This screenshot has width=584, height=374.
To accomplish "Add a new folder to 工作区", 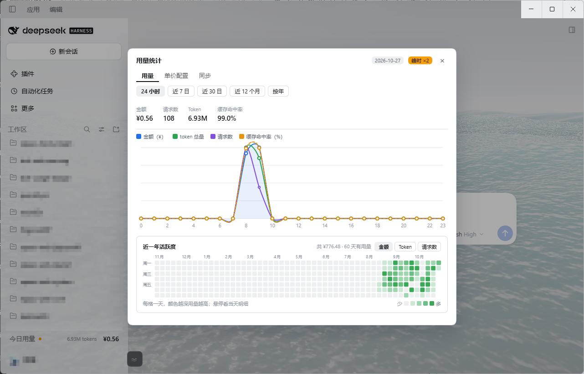I will pos(116,129).
